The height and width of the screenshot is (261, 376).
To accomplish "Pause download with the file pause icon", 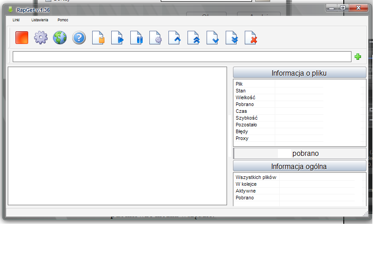I will pyautogui.click(x=136, y=38).
